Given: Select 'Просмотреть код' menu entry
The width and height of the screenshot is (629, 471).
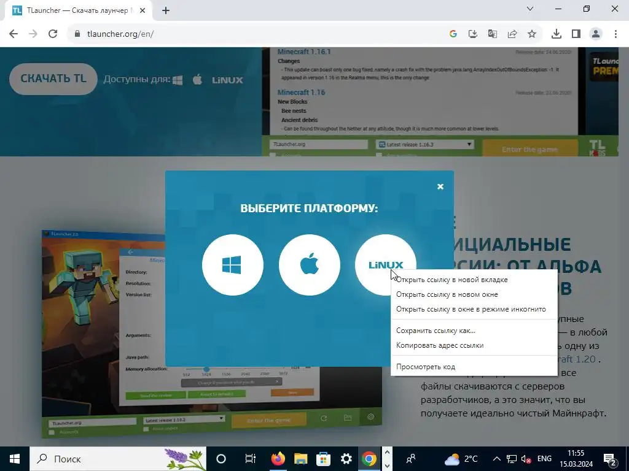Looking at the screenshot, I should click(x=474, y=367).
